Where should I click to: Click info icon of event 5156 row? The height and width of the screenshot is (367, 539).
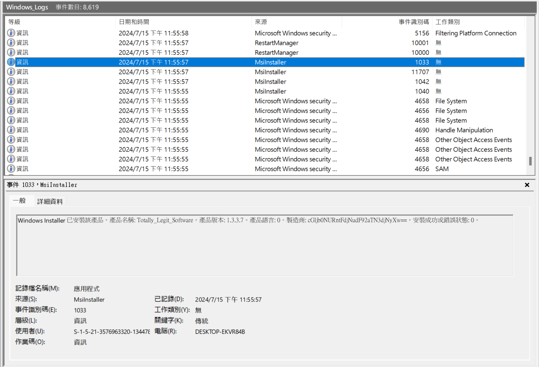[11, 33]
